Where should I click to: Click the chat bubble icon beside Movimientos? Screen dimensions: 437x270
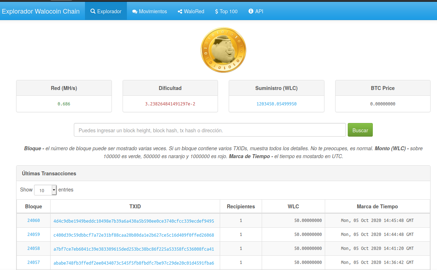135,11
